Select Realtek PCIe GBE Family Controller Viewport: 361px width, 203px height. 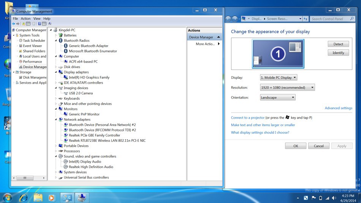pyautogui.click(x=94, y=135)
